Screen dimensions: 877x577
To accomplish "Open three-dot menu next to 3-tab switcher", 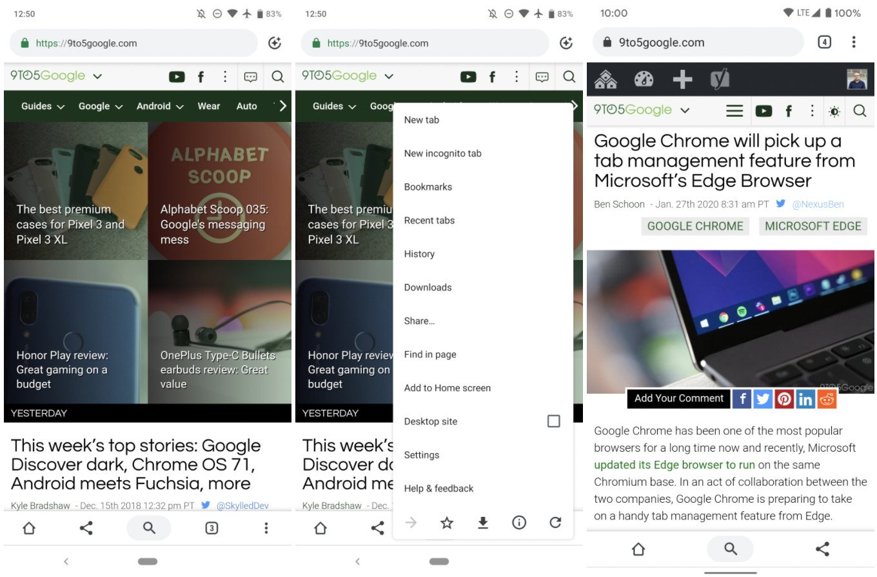I will click(x=266, y=528).
